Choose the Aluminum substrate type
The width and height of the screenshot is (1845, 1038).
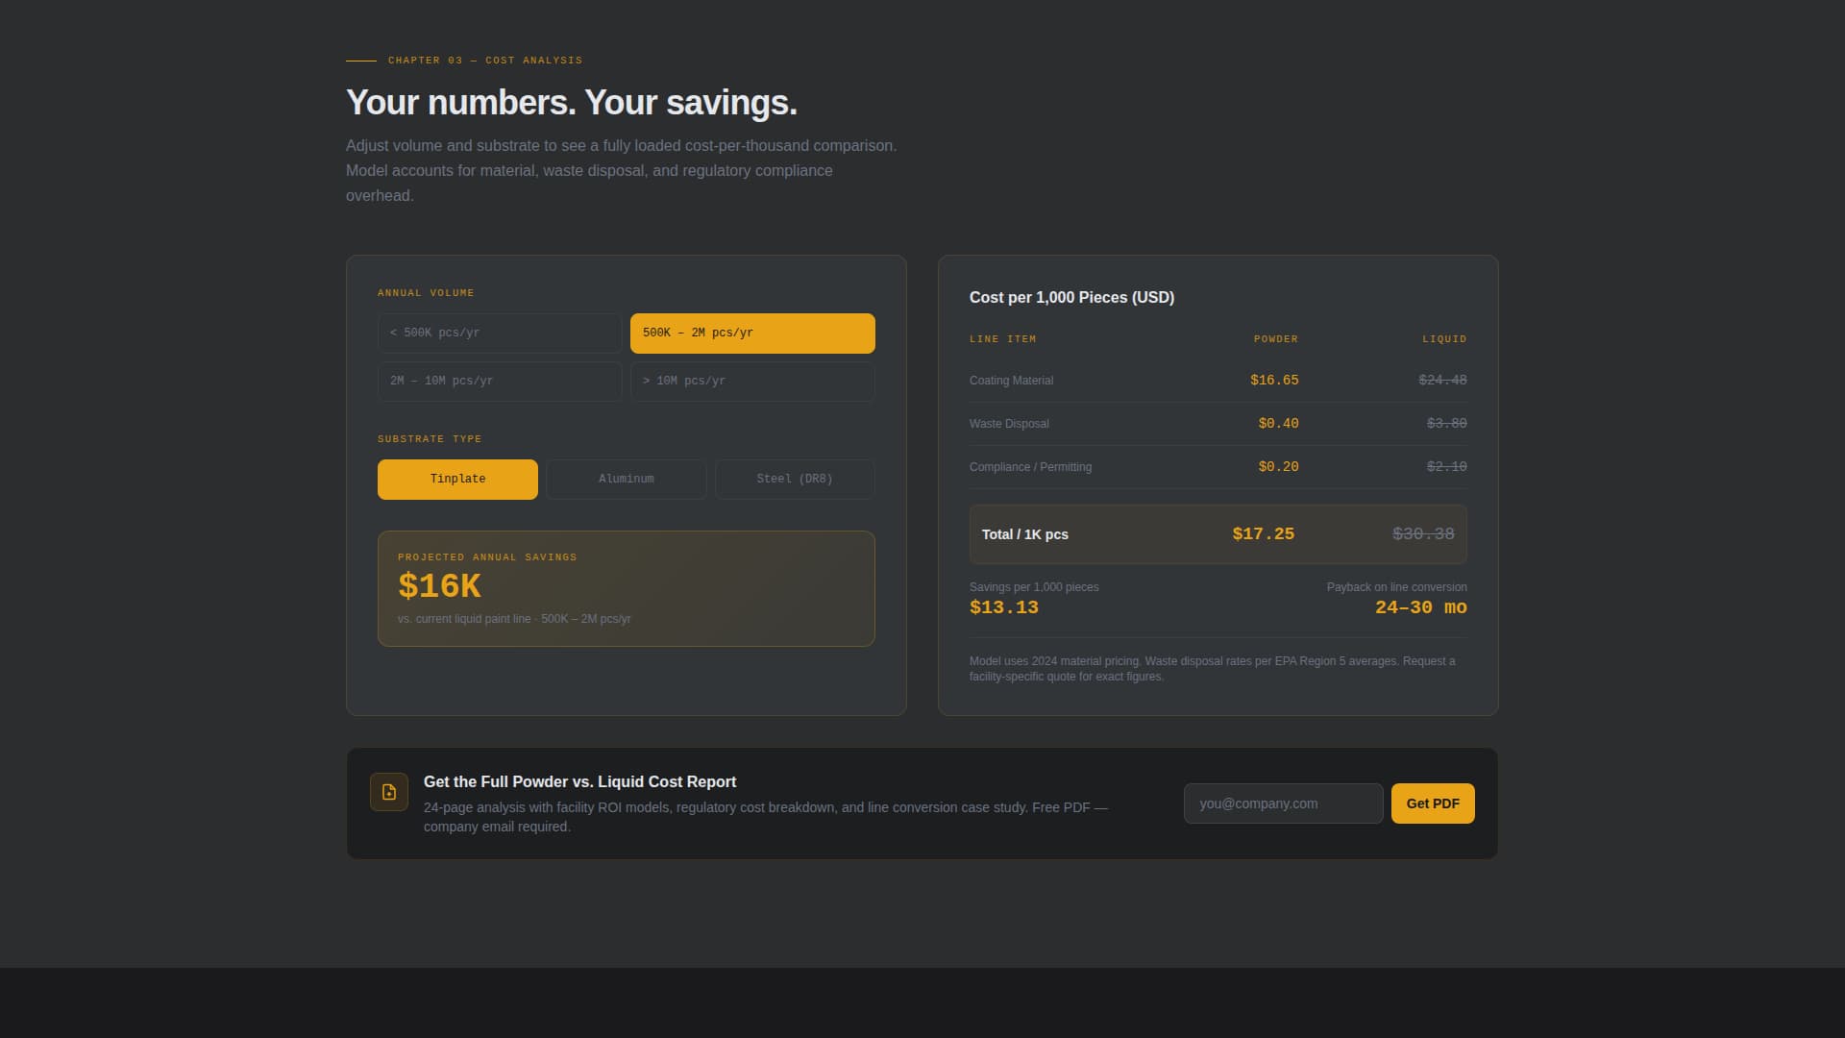click(x=626, y=479)
